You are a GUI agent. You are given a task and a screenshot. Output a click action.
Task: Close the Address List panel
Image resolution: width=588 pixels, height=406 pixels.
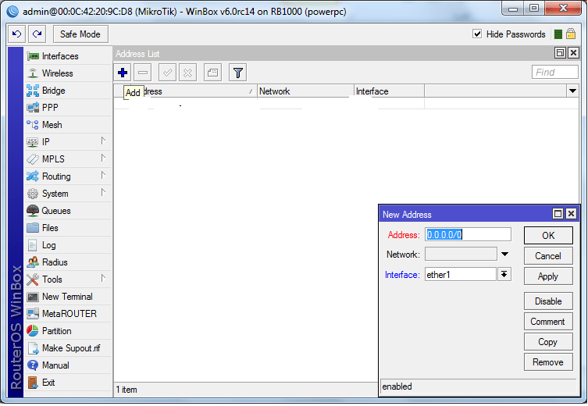[x=573, y=53]
